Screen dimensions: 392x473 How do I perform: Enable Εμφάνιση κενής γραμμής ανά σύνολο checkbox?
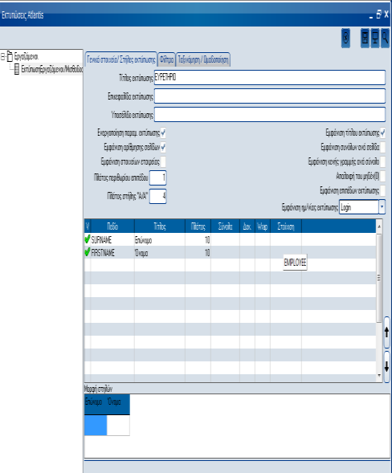coord(382,161)
